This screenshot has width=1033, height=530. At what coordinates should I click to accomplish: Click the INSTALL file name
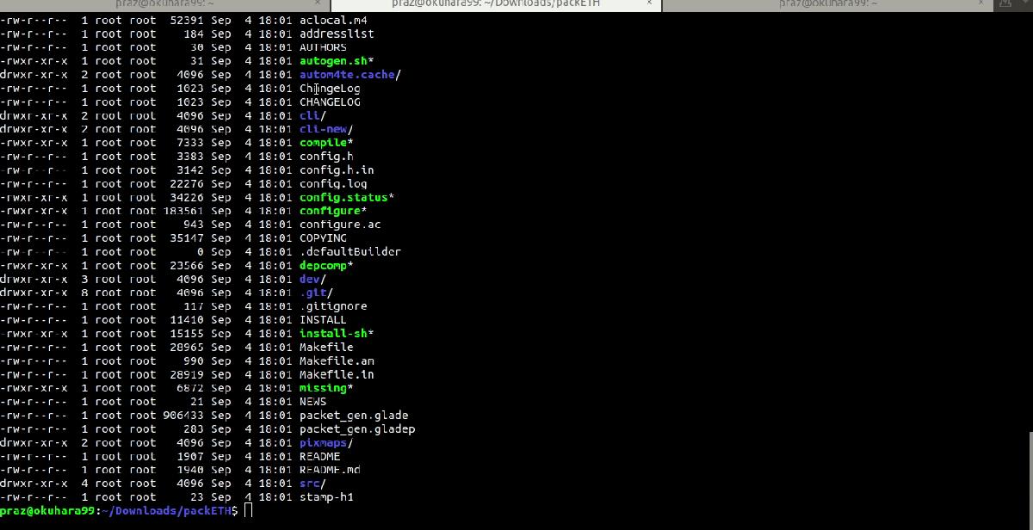pos(323,320)
